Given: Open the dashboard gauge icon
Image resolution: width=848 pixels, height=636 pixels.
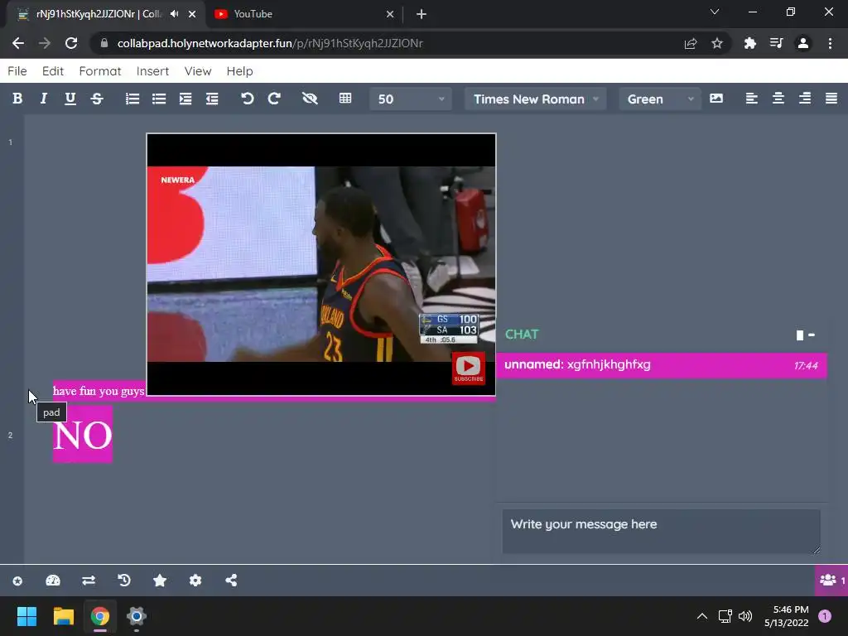Looking at the screenshot, I should point(53,581).
